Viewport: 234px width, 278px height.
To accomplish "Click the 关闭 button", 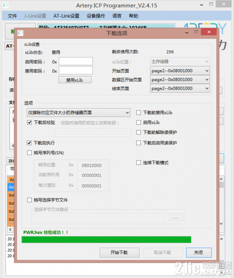I will pyautogui.click(x=199, y=253).
